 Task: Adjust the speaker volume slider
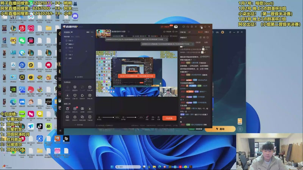[x=132, y=117]
